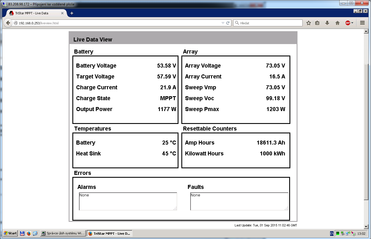Image resolution: width=371 pixels, height=239 pixels.
Task: Go to the Firefox home page icon
Action: pyautogui.click(x=338, y=23)
